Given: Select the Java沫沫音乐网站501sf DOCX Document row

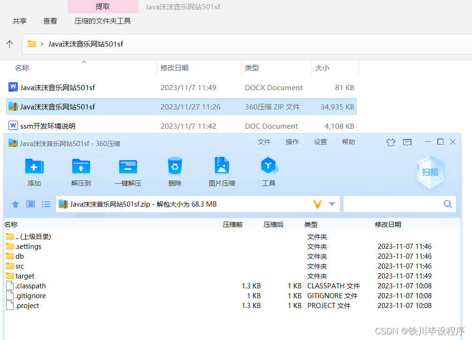Looking at the screenshot, I should coord(181,87).
